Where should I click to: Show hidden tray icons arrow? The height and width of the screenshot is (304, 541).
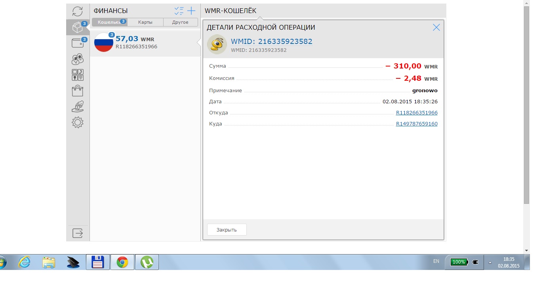click(x=490, y=262)
